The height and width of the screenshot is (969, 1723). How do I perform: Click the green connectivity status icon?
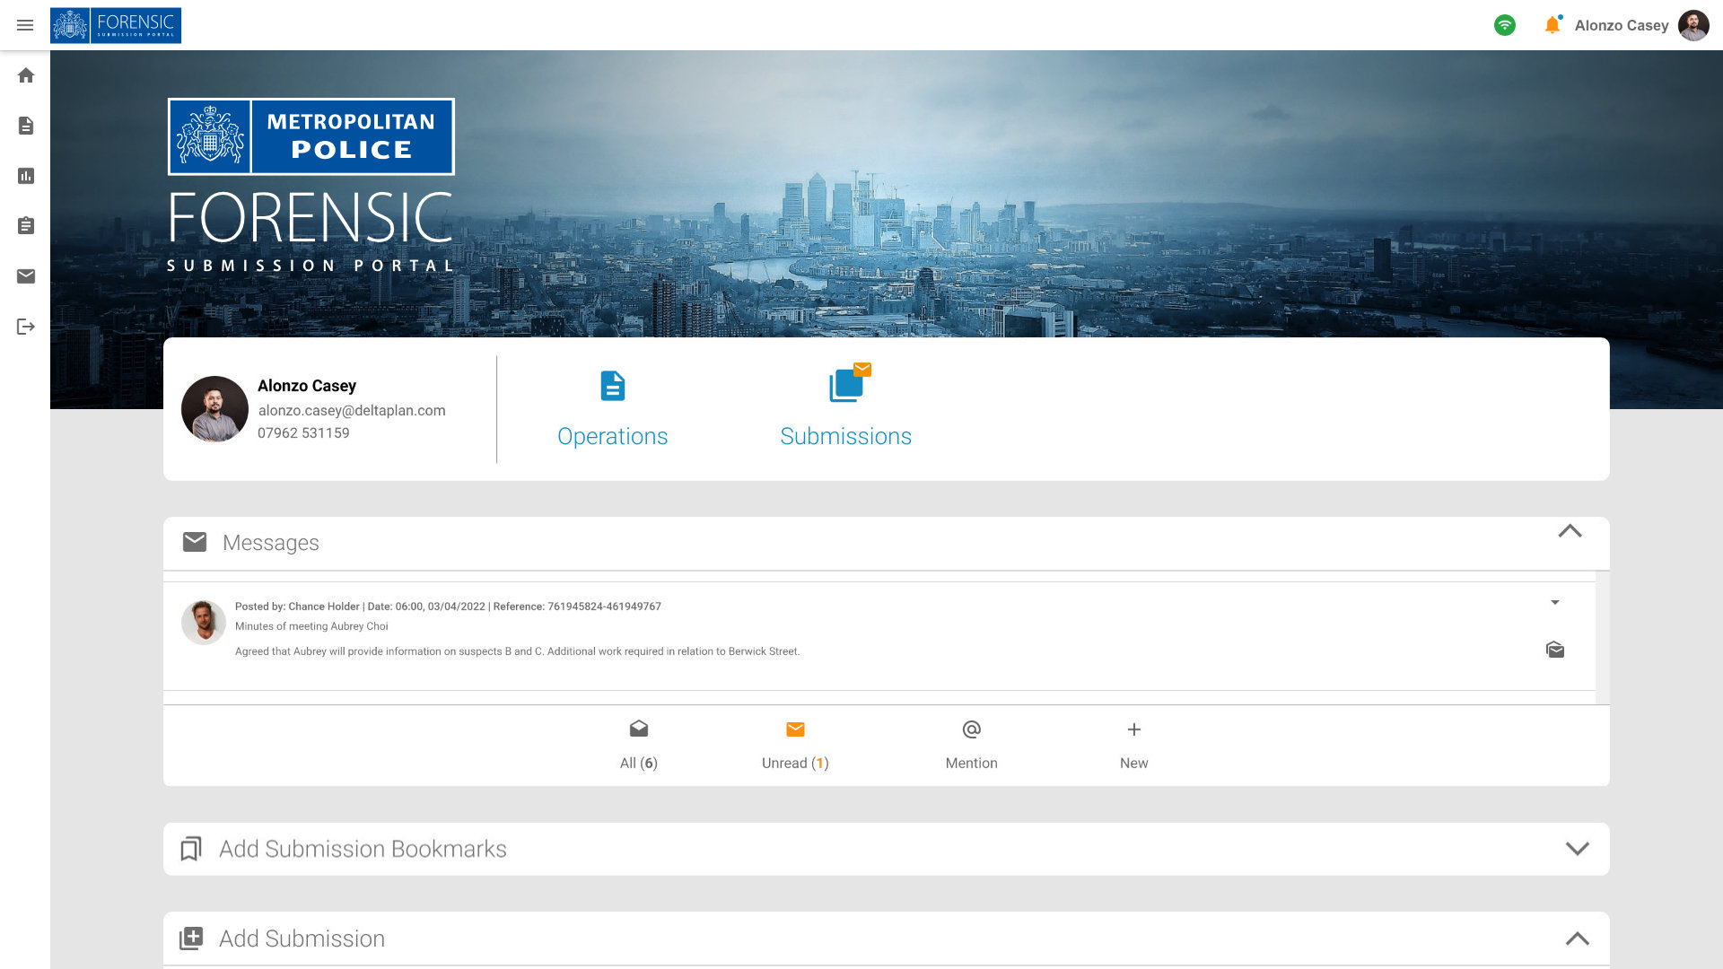point(1505,25)
